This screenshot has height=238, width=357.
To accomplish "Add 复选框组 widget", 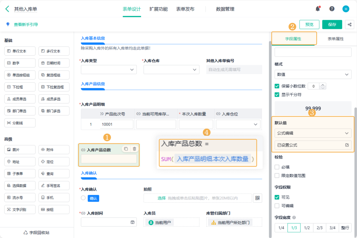I will tap(54, 75).
